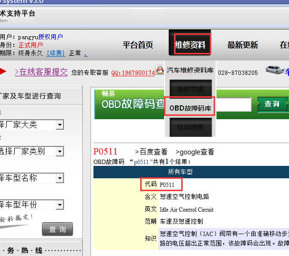
Task: Click the phone number 028-87038205
Action: click(238, 73)
